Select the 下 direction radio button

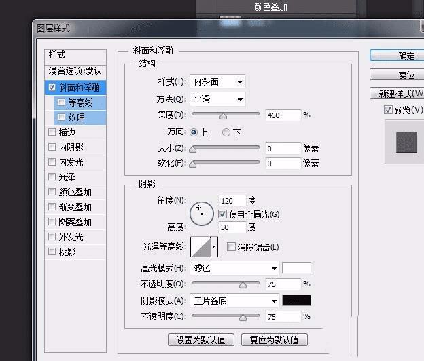click(x=226, y=132)
